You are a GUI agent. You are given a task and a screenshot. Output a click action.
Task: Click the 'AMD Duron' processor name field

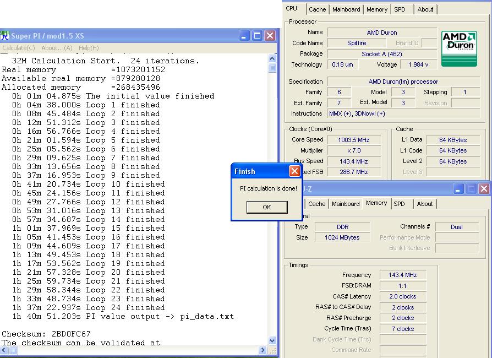382,32
